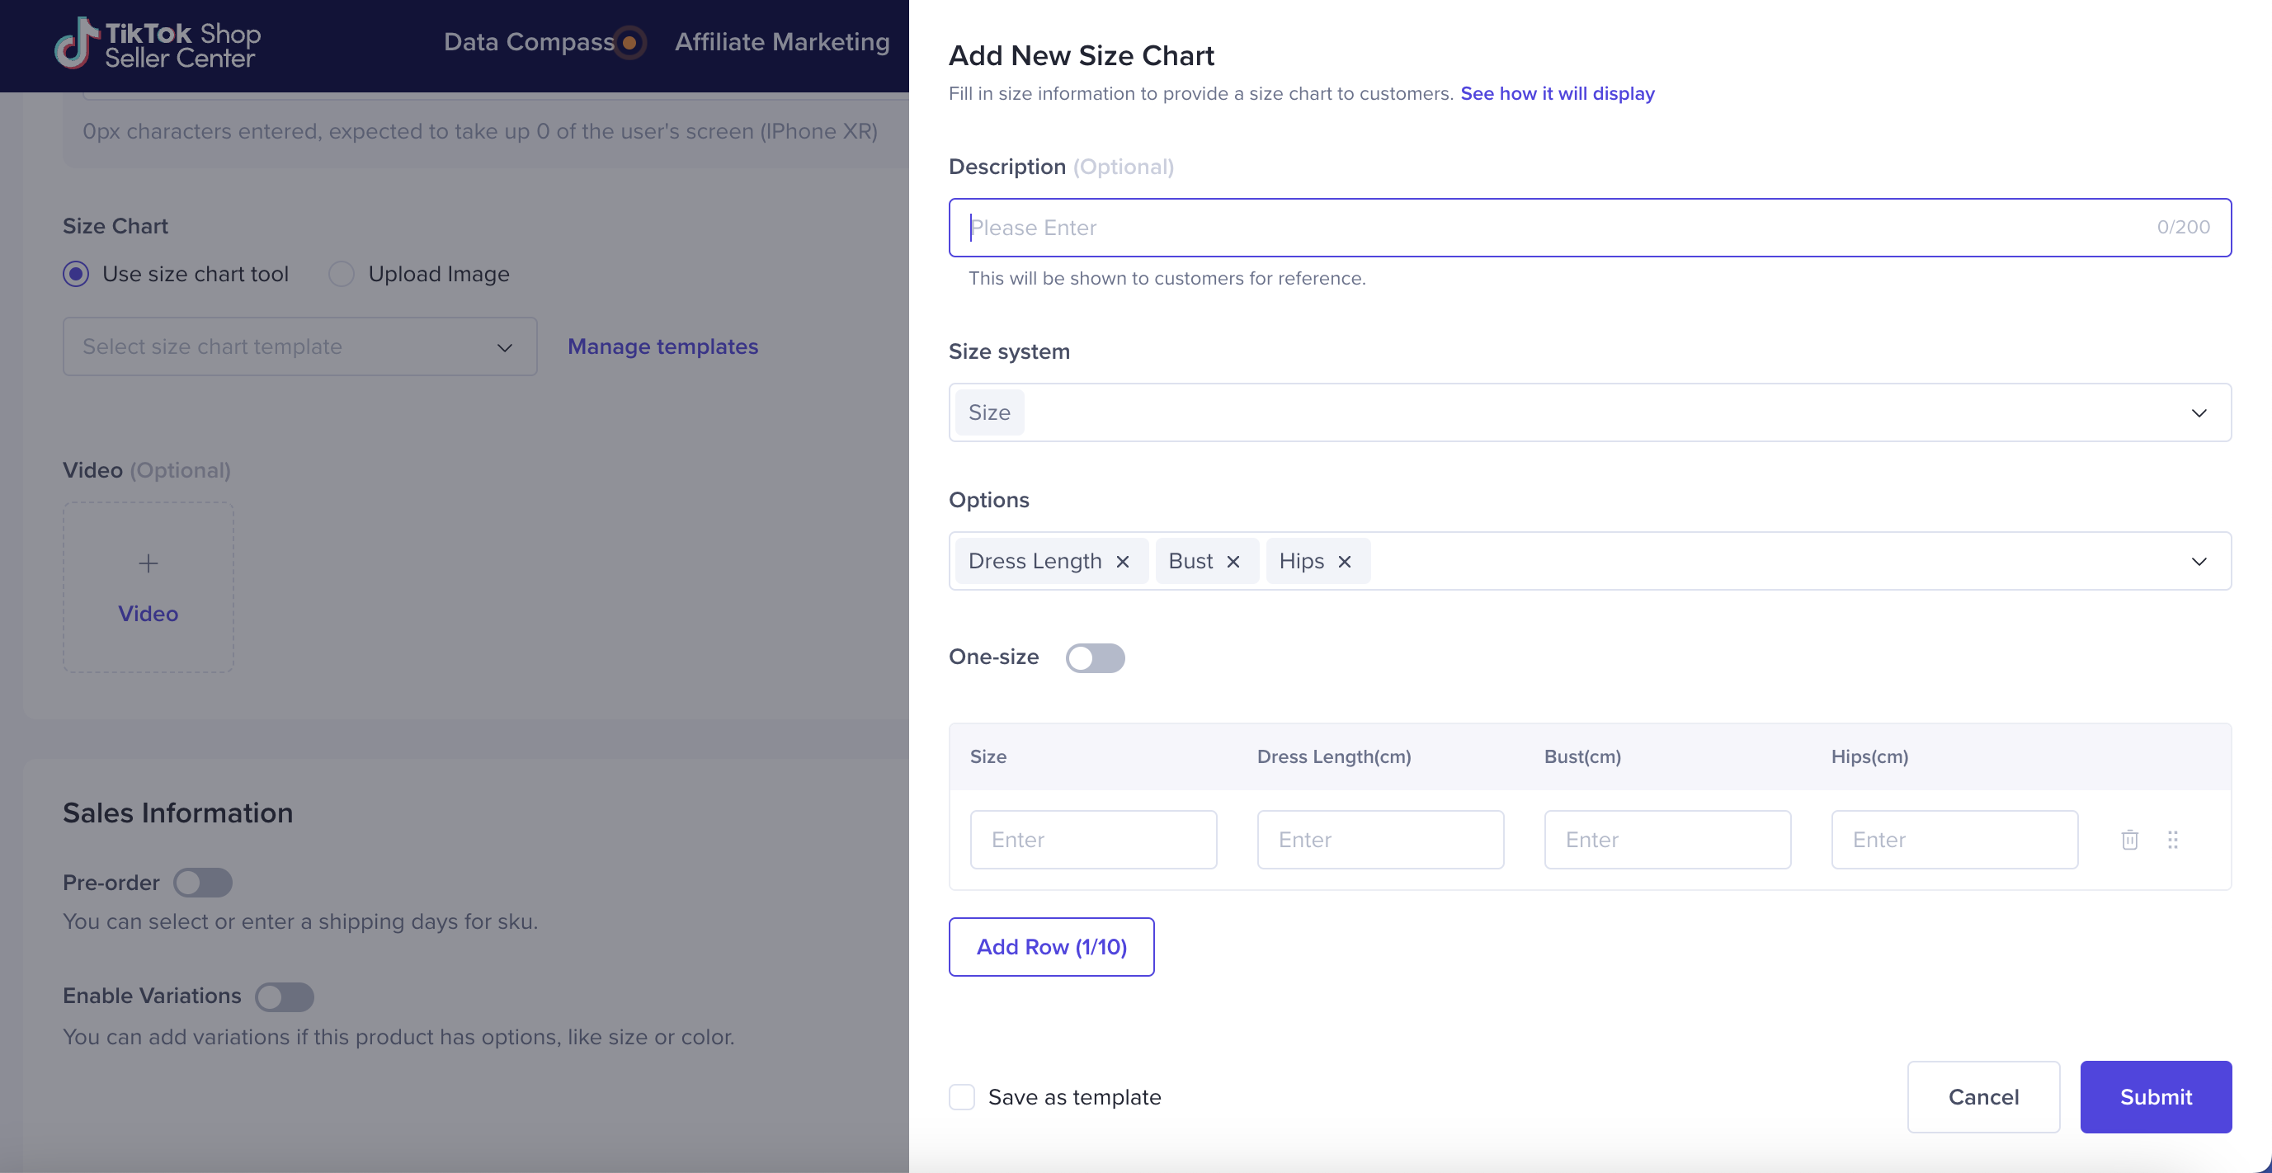Click the Dress Length(cm) Enter field
The height and width of the screenshot is (1173, 2272).
point(1379,840)
